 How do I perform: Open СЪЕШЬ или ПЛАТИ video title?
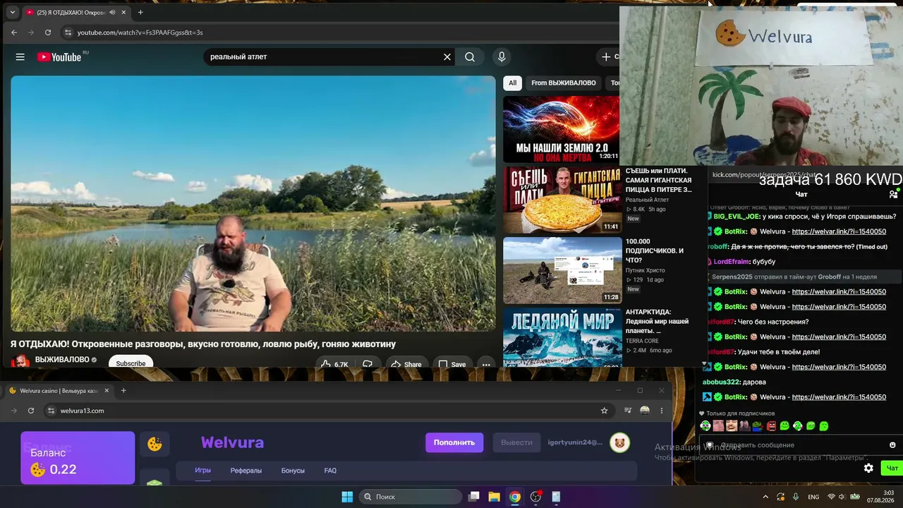coord(659,180)
